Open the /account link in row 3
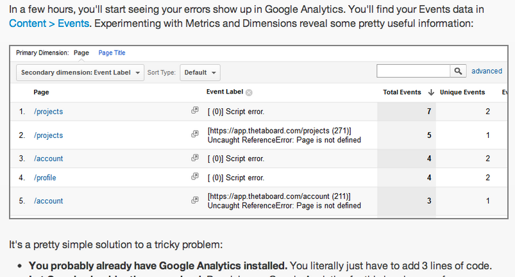The height and width of the screenshot is (277, 515). [x=48, y=158]
